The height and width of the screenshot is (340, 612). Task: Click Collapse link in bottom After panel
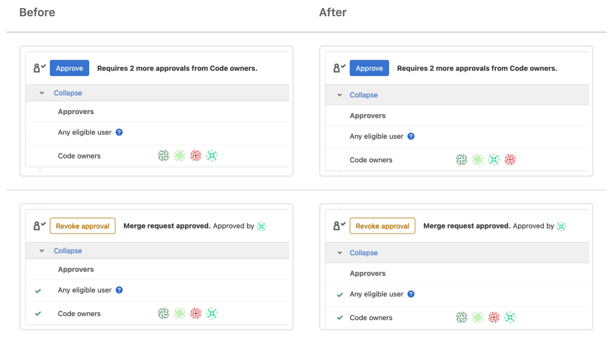coord(363,253)
